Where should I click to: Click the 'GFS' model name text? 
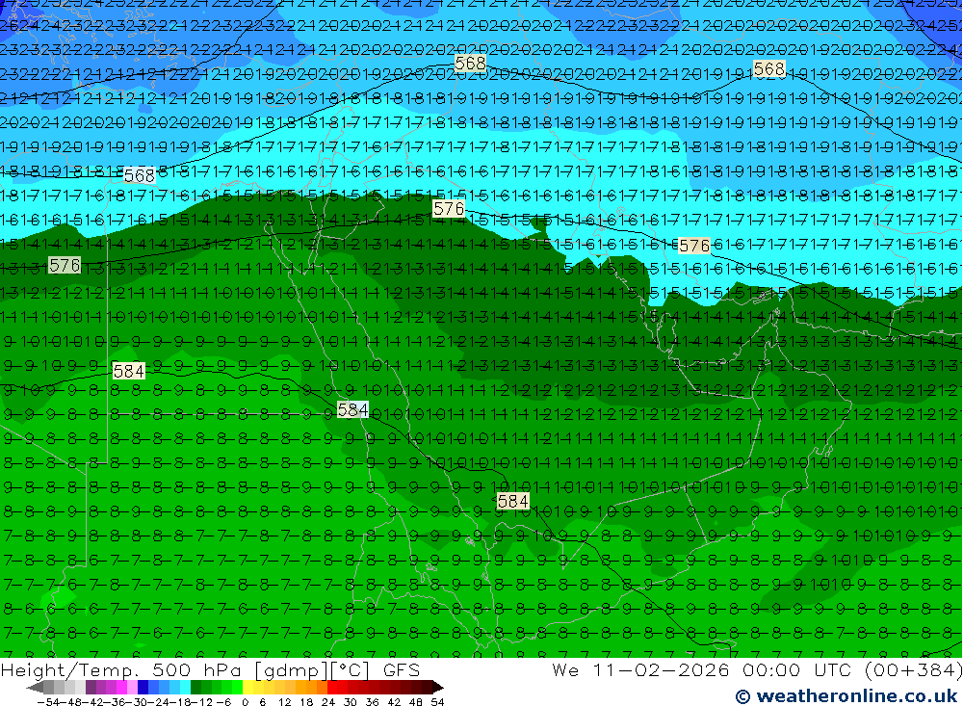pos(402,671)
